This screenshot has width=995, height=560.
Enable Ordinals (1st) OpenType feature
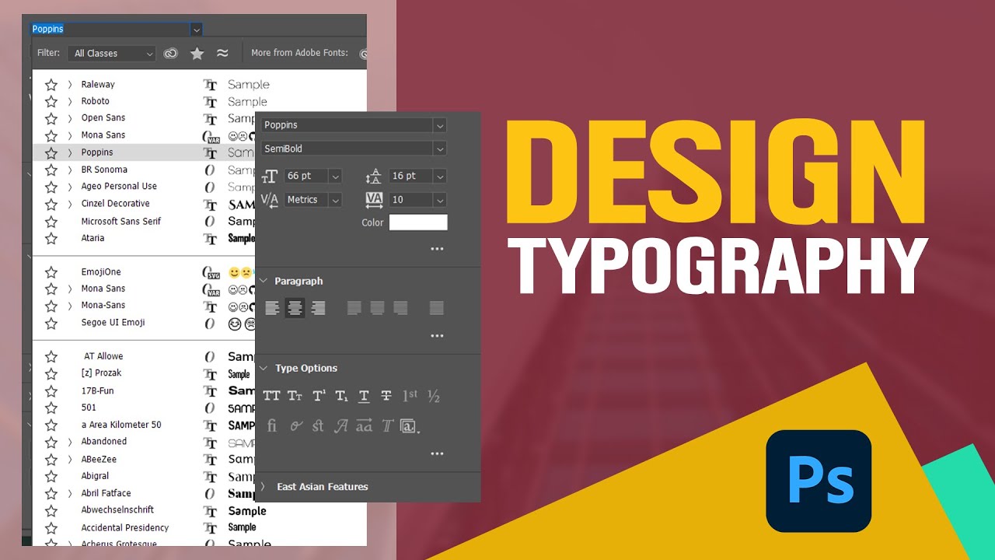410,396
